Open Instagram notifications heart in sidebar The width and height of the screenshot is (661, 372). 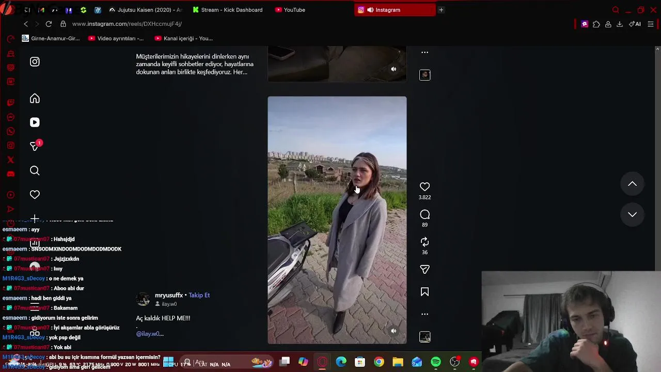pos(35,195)
